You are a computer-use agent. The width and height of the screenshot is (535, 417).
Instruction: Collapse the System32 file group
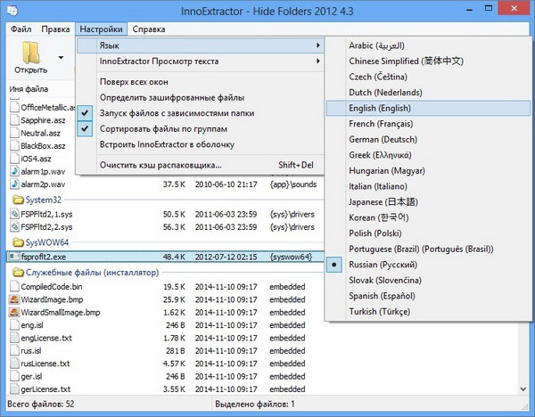pyautogui.click(x=17, y=200)
